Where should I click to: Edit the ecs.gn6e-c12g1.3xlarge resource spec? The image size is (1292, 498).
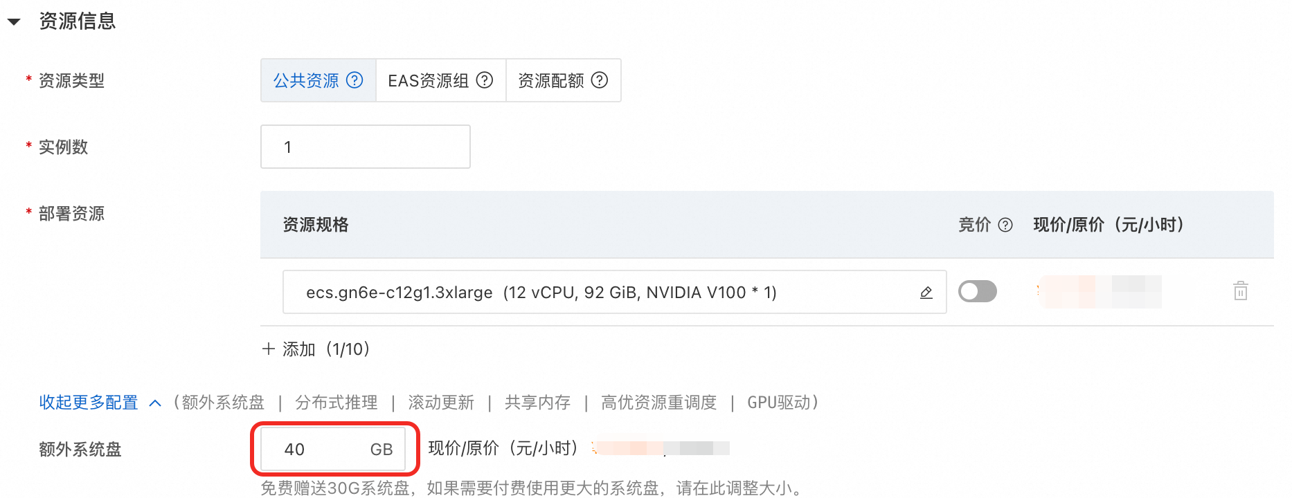926,293
